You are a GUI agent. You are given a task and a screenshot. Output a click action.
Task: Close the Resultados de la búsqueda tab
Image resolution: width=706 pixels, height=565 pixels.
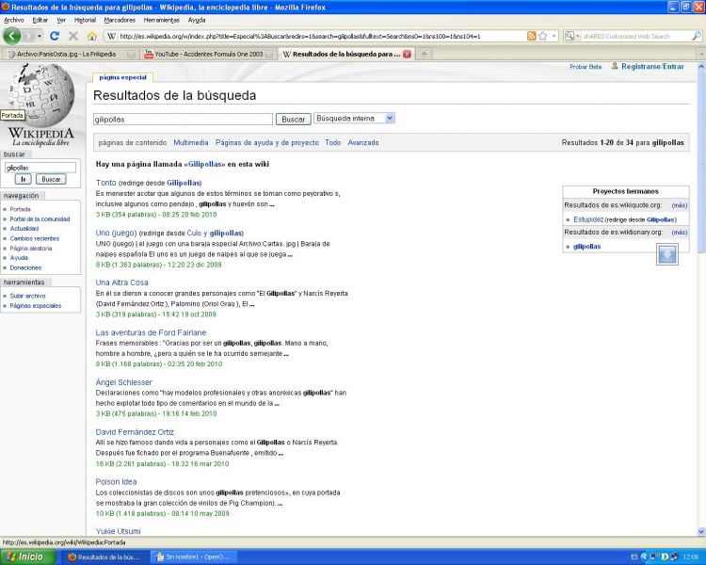[407, 54]
